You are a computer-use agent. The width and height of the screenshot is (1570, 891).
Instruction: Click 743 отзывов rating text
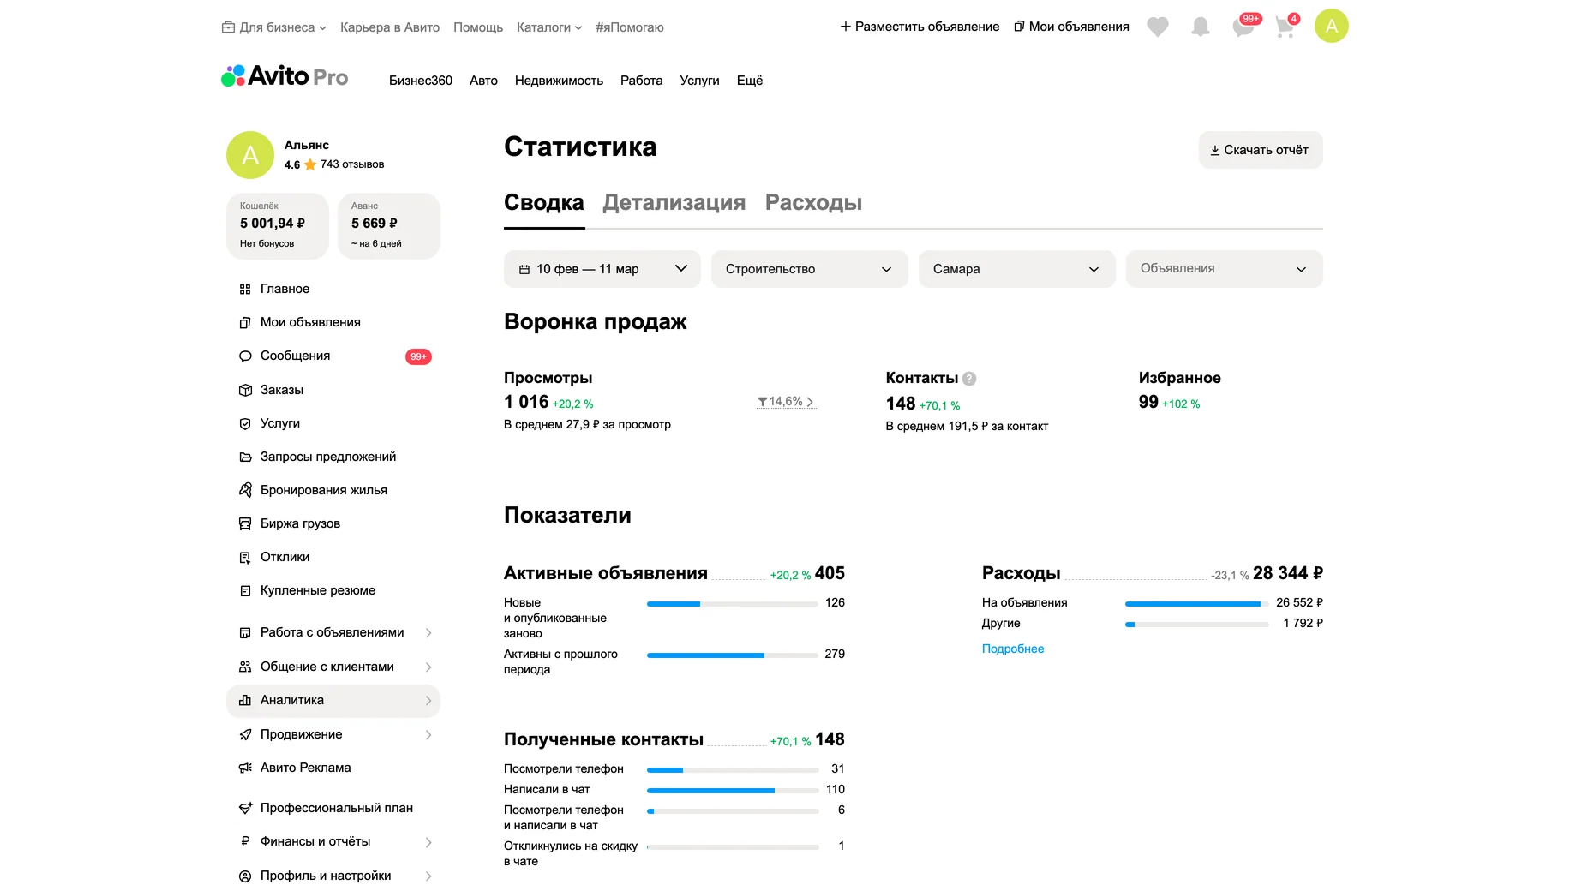click(352, 164)
